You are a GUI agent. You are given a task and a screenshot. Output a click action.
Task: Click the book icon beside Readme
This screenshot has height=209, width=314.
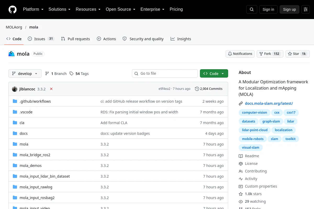pyautogui.click(x=241, y=156)
